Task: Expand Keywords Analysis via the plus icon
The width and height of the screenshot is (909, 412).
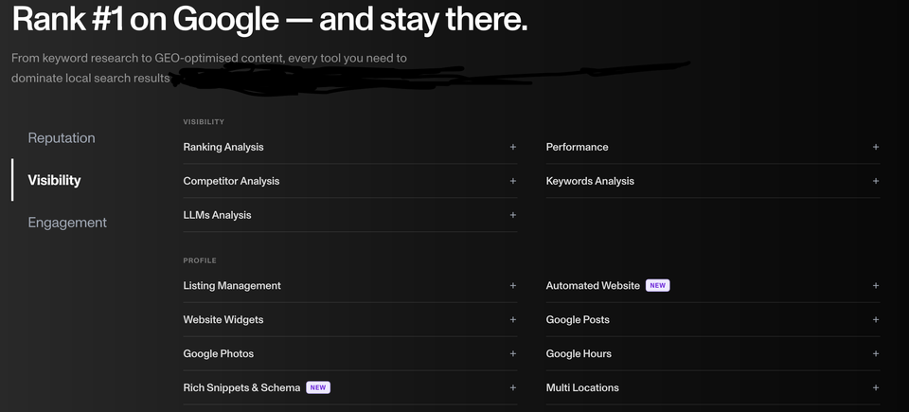Action: [x=875, y=181]
